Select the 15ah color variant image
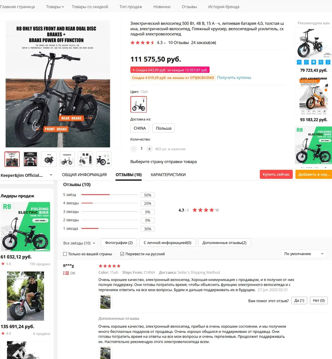Viewport: 332px width, 359px height. pyautogui.click(x=138, y=104)
